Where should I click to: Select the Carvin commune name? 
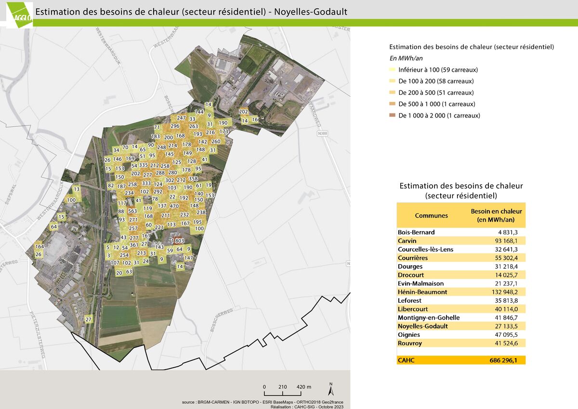click(407, 241)
